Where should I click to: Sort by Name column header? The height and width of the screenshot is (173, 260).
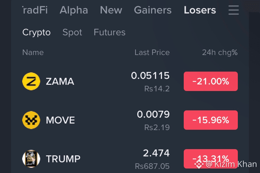tap(33, 53)
